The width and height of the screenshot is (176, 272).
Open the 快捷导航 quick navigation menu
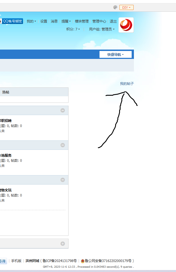(x=115, y=54)
